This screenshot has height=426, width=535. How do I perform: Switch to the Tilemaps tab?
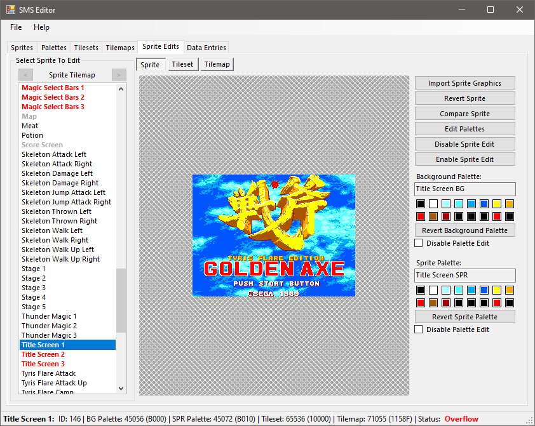click(120, 48)
